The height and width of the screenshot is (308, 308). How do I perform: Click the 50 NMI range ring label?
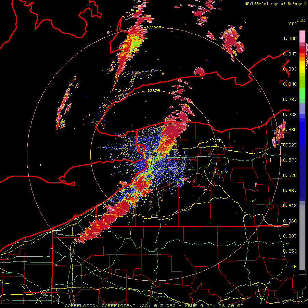point(154,90)
